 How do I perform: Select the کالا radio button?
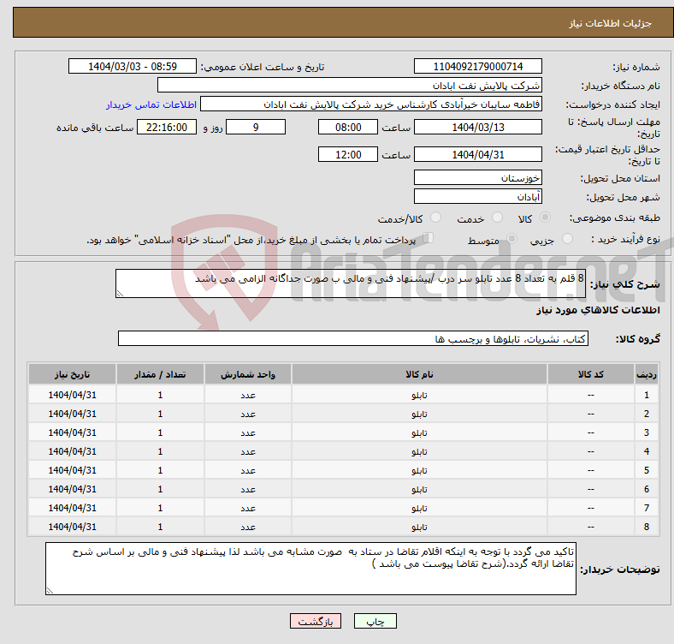click(545, 218)
